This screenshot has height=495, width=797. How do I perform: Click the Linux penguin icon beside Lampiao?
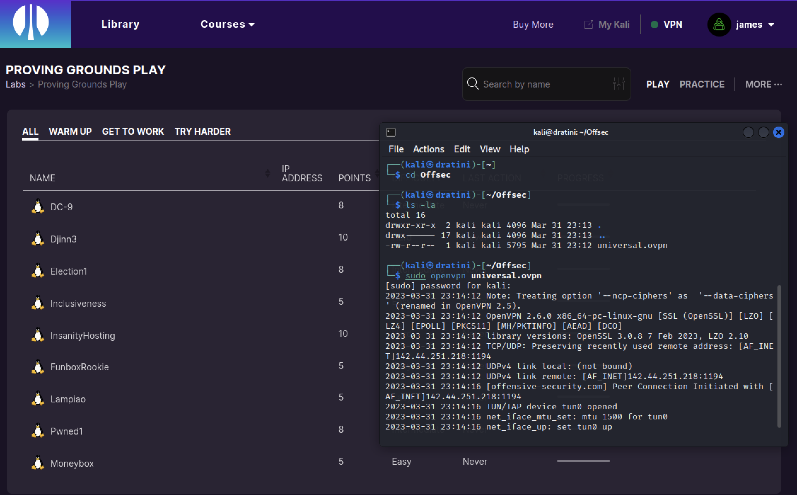point(38,398)
